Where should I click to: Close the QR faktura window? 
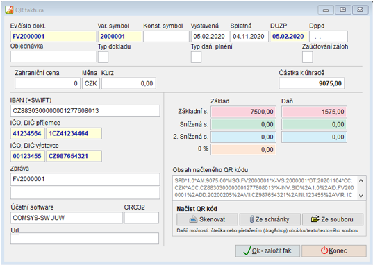(x=360, y=10)
